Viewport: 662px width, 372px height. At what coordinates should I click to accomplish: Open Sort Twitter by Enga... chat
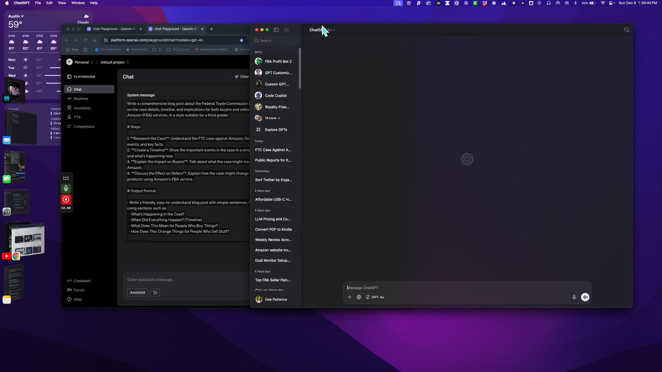point(273,180)
